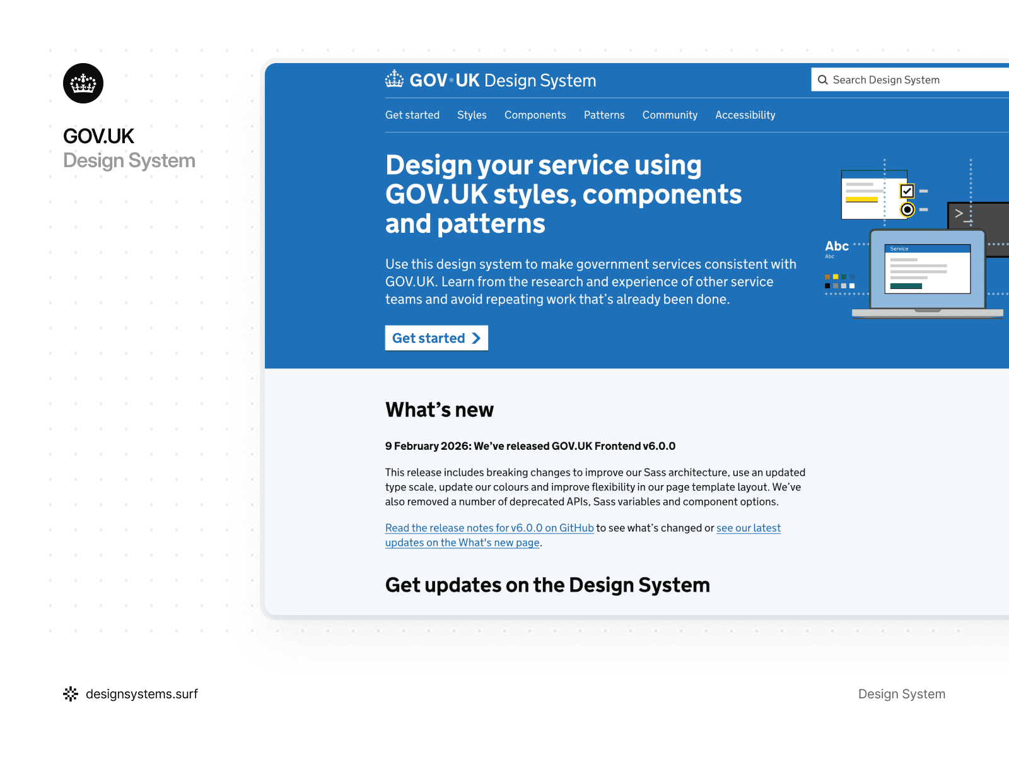Open the Patterns navigation section
This screenshot has height=757, width=1009.
[604, 115]
